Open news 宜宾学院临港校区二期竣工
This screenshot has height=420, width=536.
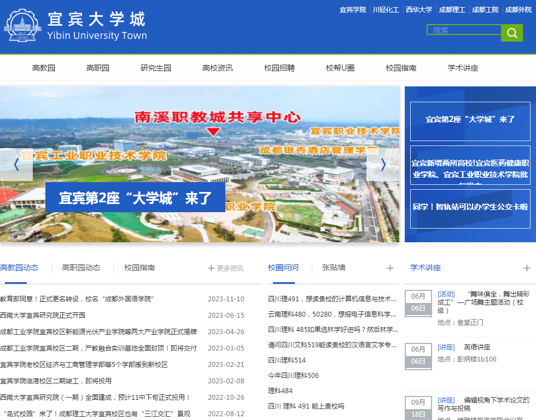[x=56, y=381]
